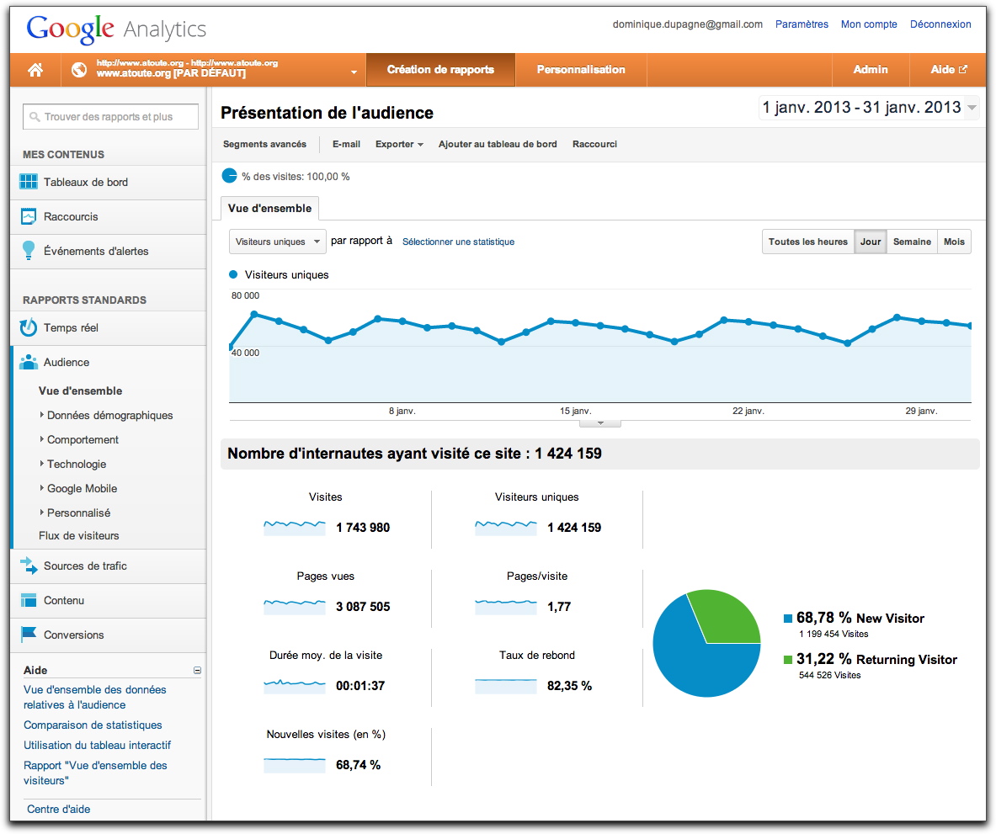The image size is (996, 834).
Task: Open Tableaux de bord grid icon
Action: coord(29,182)
